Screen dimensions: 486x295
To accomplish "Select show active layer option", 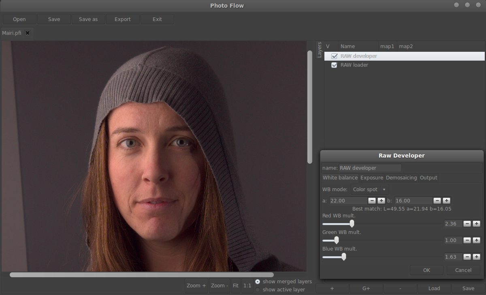I will click(258, 289).
